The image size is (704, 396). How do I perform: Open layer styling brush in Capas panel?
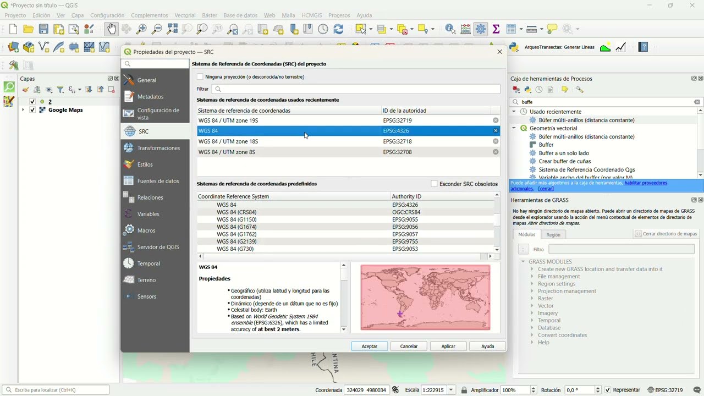tap(25, 90)
